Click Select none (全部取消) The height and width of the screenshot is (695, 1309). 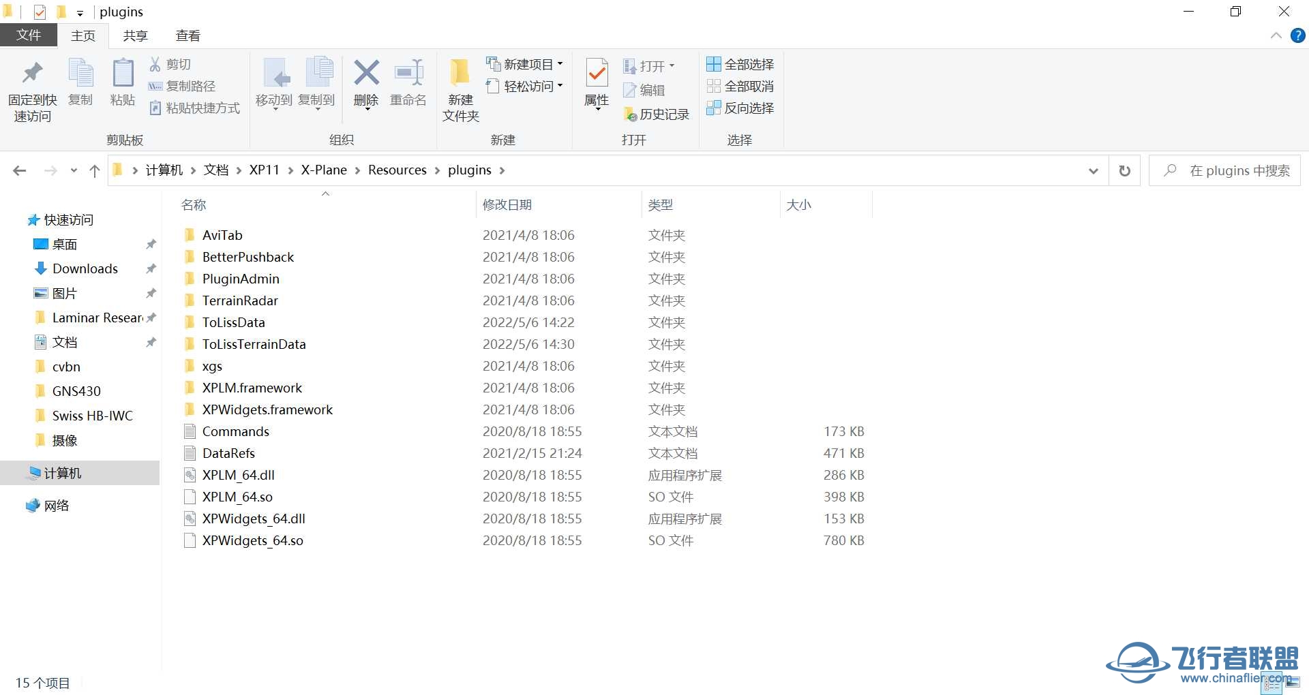740,86
